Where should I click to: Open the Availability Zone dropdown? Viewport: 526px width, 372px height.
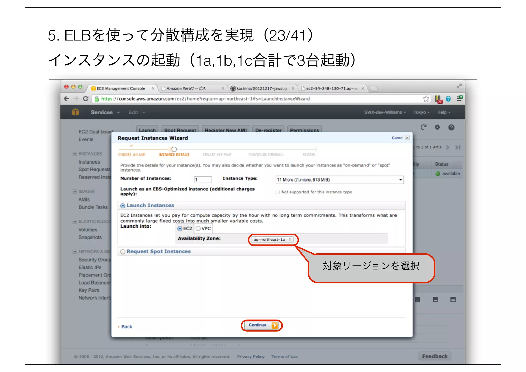[x=273, y=239]
